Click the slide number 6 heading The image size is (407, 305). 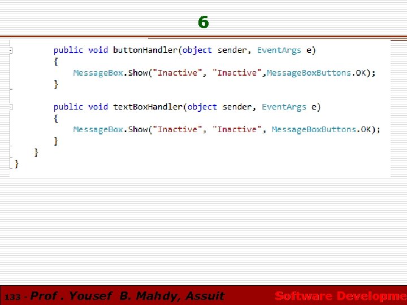[x=203, y=22]
